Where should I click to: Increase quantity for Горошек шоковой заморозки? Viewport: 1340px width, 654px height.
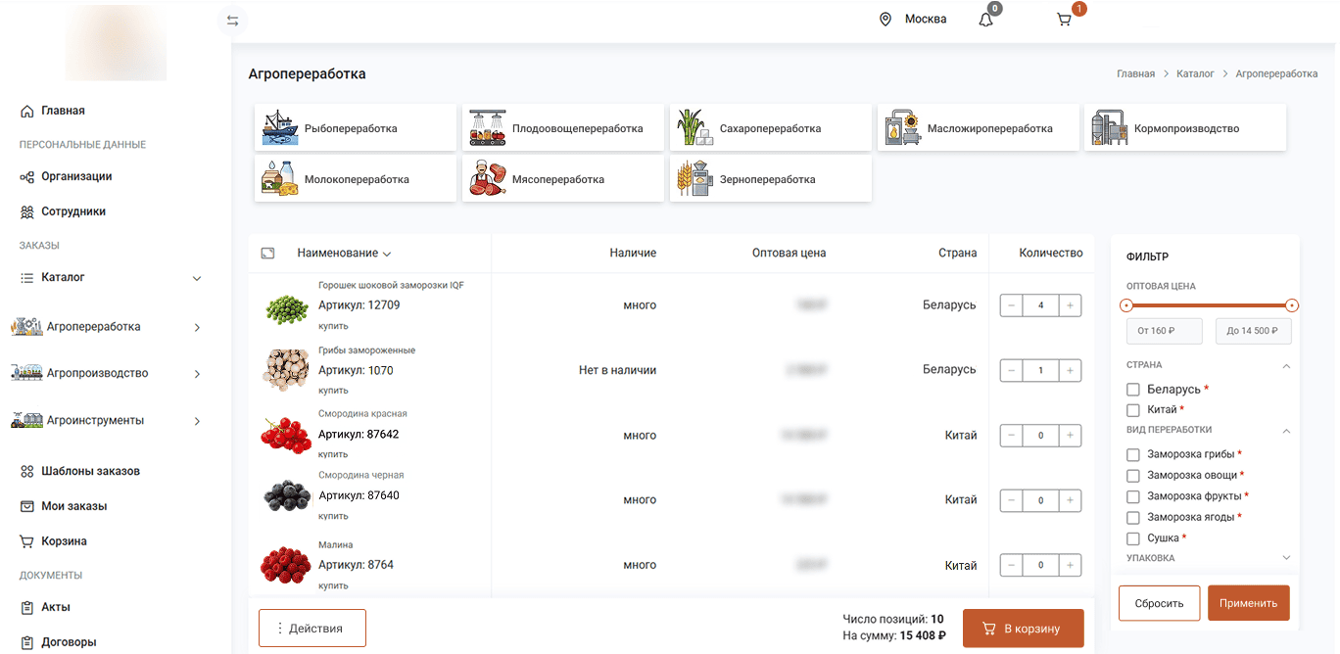1070,305
